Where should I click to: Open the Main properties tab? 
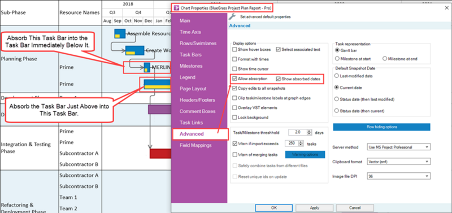click(x=185, y=21)
